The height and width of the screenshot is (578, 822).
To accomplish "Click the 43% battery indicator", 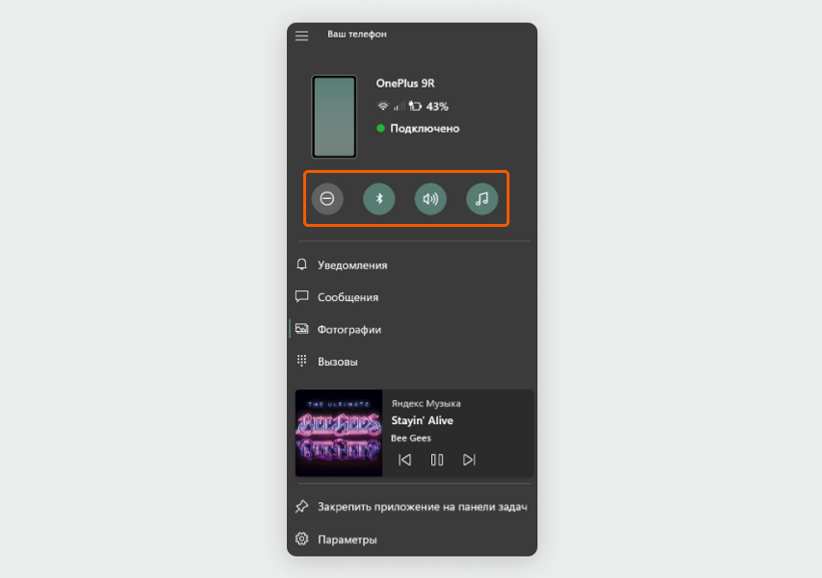I will click(437, 107).
